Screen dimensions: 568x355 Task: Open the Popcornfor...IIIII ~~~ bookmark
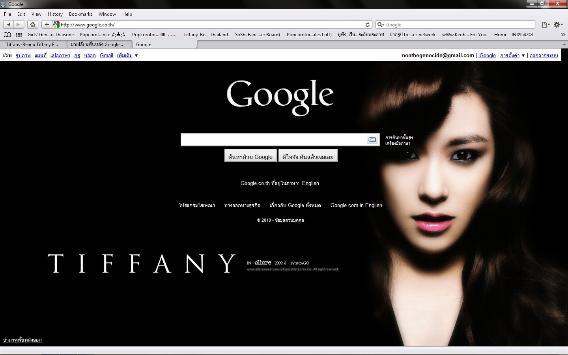(154, 35)
